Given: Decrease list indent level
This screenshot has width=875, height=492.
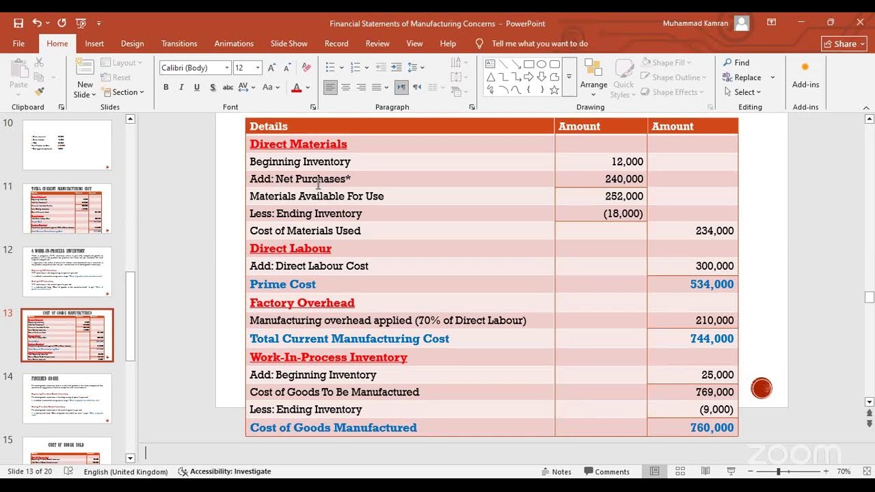Looking at the screenshot, I should [x=380, y=67].
